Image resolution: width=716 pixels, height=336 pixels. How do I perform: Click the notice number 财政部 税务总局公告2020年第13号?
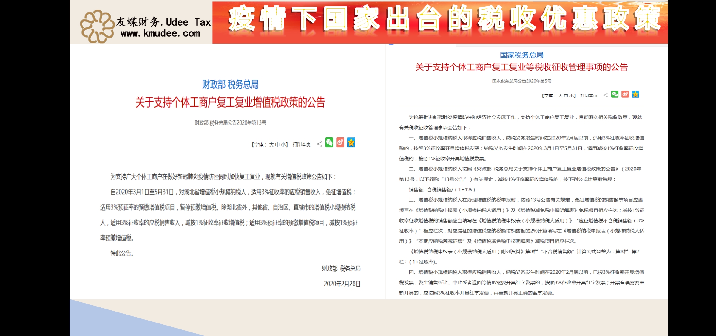[230, 123]
